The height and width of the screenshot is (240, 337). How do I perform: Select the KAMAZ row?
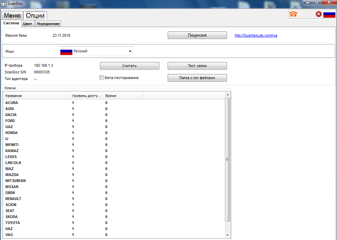[114, 151]
